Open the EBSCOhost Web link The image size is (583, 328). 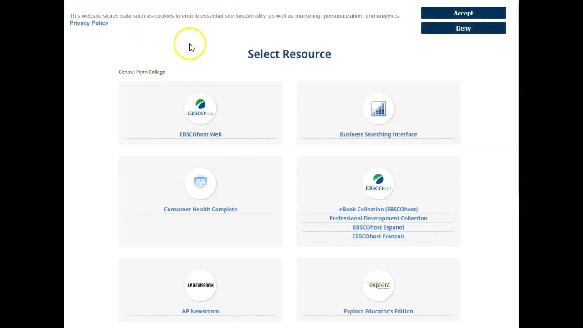(x=200, y=134)
